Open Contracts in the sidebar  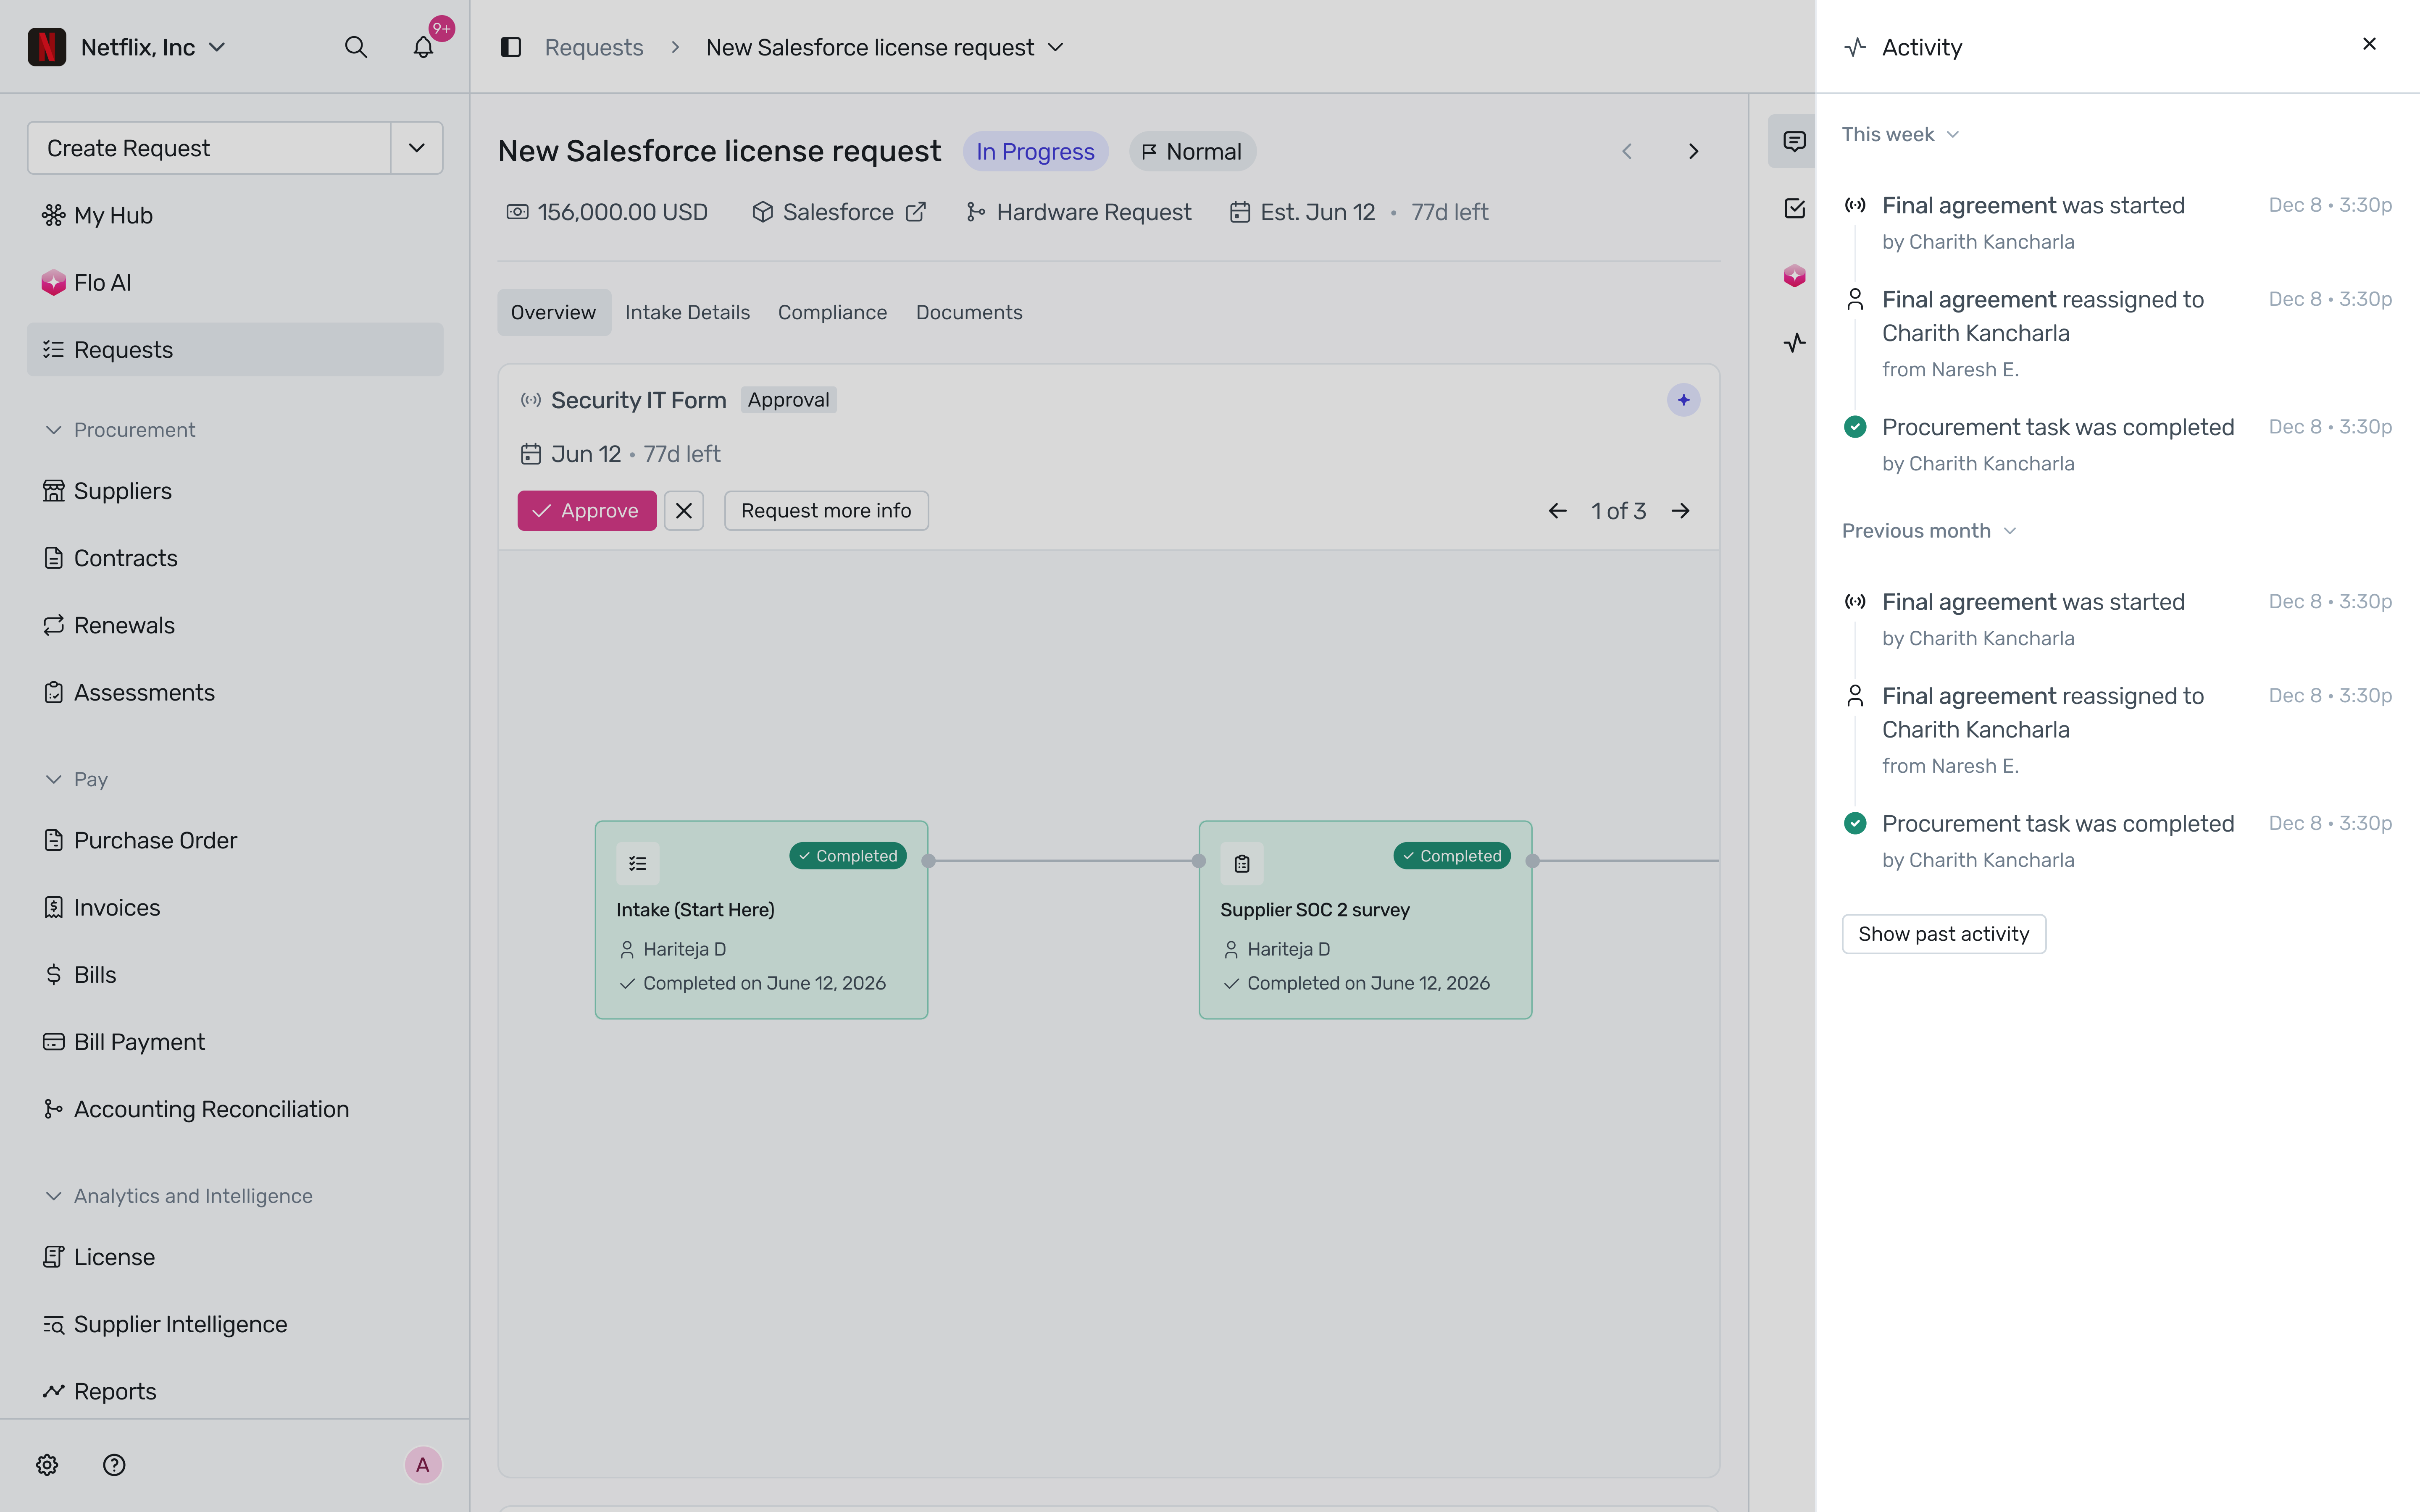click(x=235, y=558)
